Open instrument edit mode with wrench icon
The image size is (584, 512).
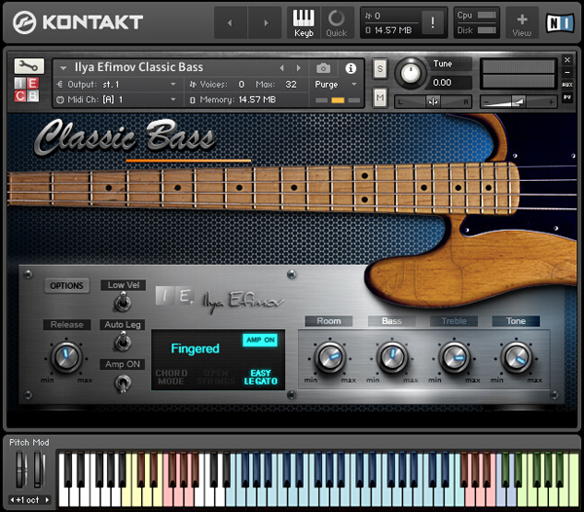point(29,66)
